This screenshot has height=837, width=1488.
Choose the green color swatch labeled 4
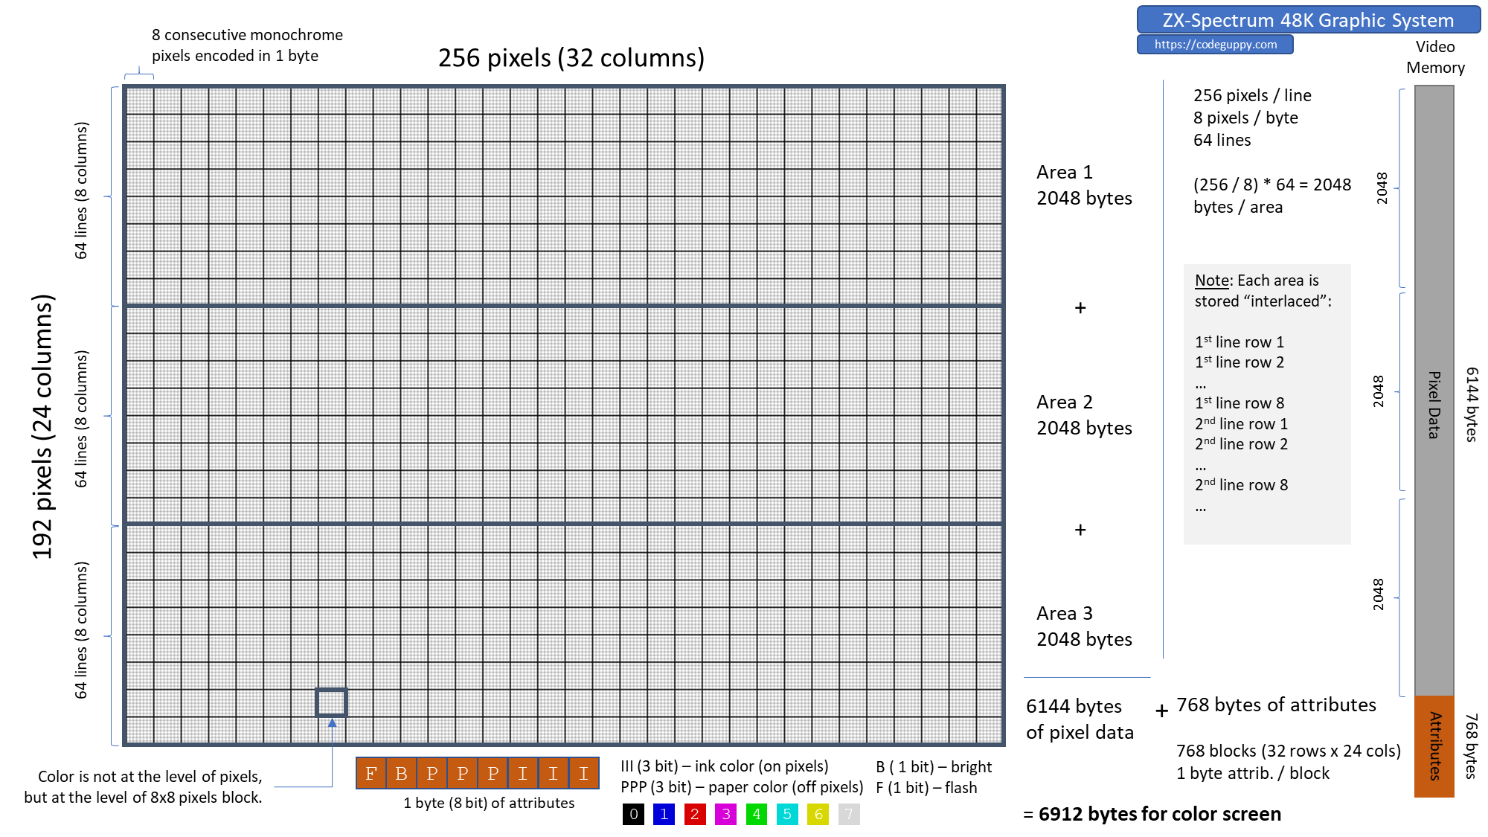(x=756, y=814)
